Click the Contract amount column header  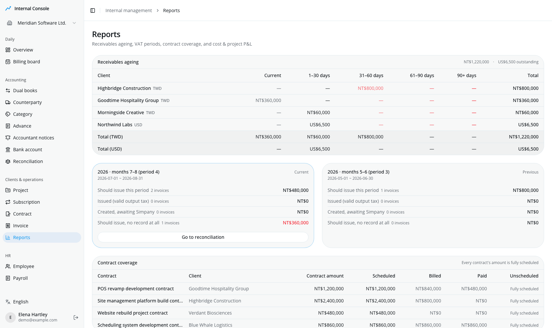pyautogui.click(x=325, y=276)
